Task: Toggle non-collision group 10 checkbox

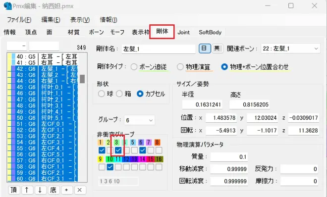Action: coord(110,167)
